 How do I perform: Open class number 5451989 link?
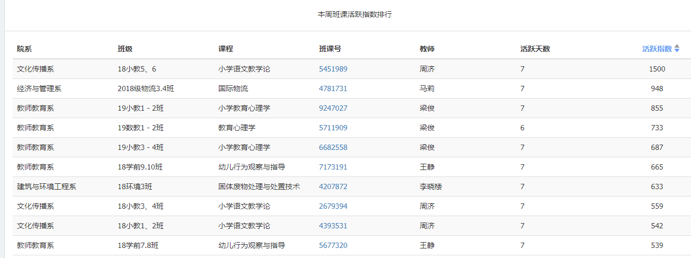point(333,69)
